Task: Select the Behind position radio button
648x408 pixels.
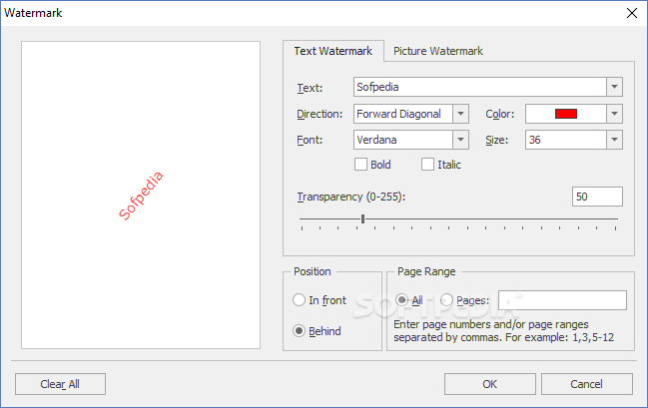Action: click(x=299, y=331)
